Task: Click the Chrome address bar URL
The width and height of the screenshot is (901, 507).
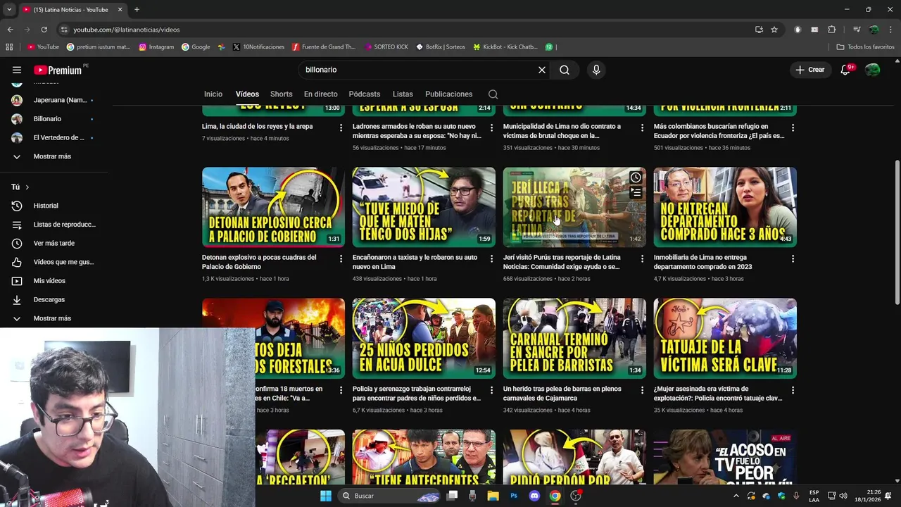Action: (x=127, y=30)
